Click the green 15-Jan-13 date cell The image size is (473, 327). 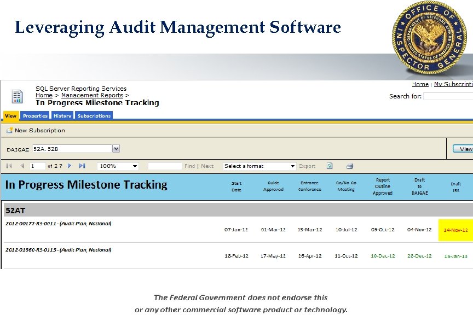click(x=456, y=256)
